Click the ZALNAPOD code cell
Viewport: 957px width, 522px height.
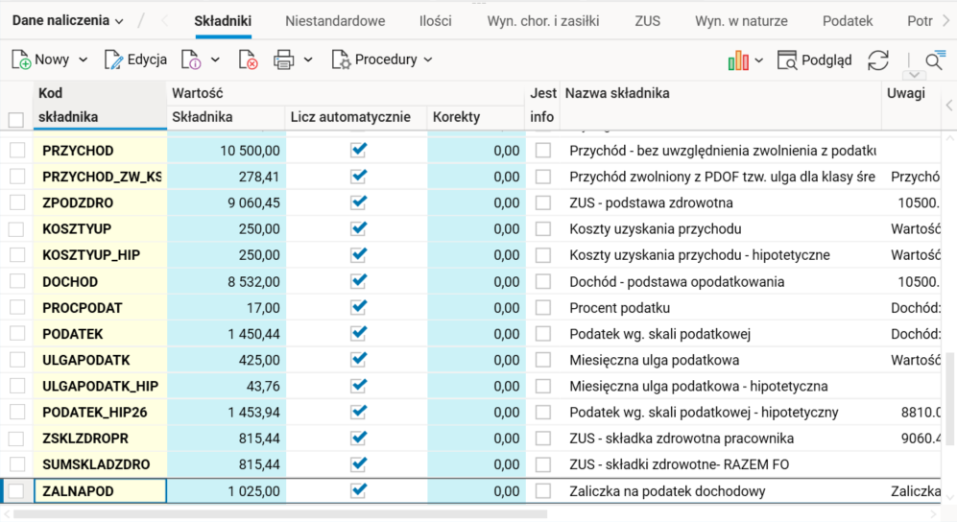point(101,491)
